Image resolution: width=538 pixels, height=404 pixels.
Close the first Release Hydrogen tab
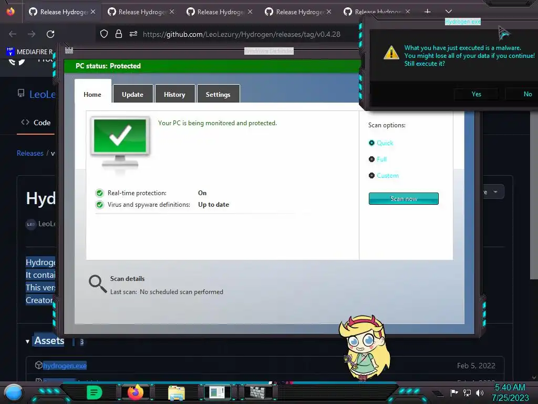point(93,12)
